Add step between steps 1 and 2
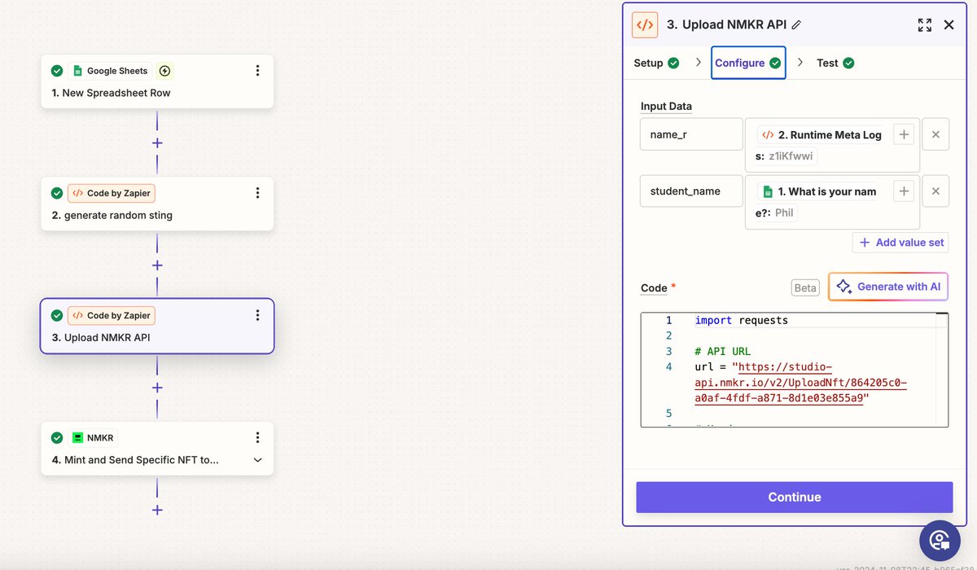Viewport: 977px width, 570px height. 157,142
